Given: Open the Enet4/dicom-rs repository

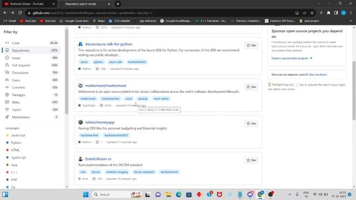Looking at the screenshot, I should coord(98,159).
